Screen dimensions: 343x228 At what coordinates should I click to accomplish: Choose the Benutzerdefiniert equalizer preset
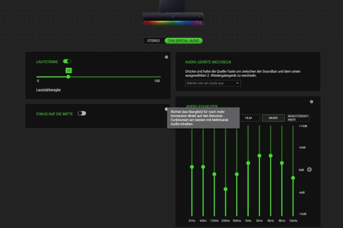tap(298, 118)
